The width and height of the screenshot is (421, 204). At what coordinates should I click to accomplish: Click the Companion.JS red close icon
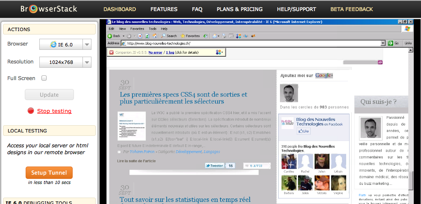click(x=112, y=52)
